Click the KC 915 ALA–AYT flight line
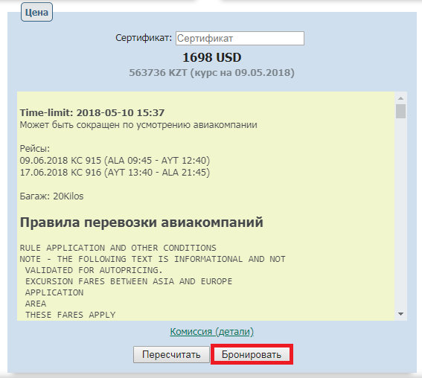422x378 pixels. (x=115, y=160)
